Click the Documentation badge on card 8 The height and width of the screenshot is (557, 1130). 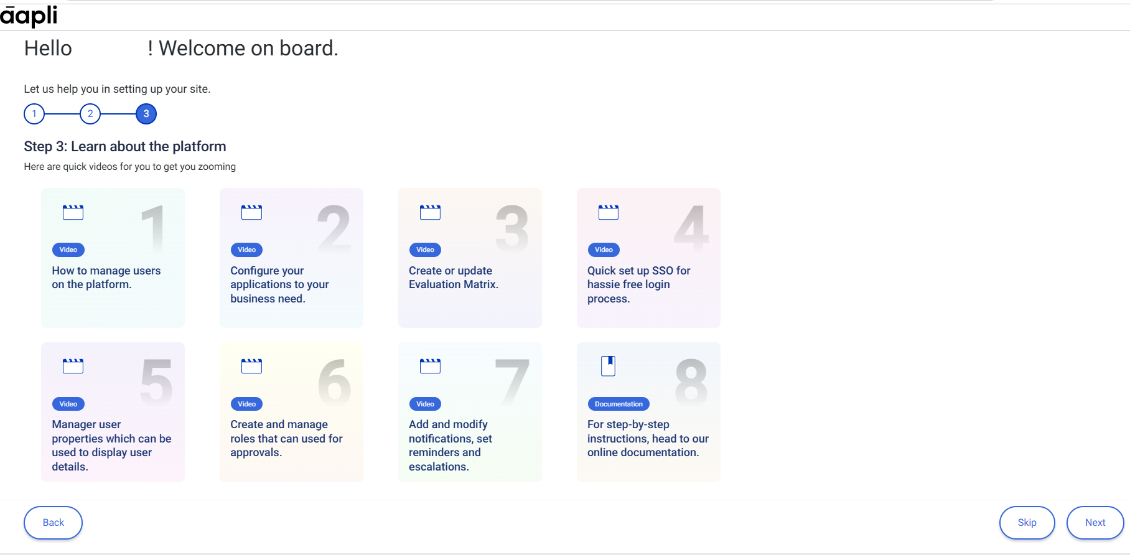pyautogui.click(x=619, y=404)
